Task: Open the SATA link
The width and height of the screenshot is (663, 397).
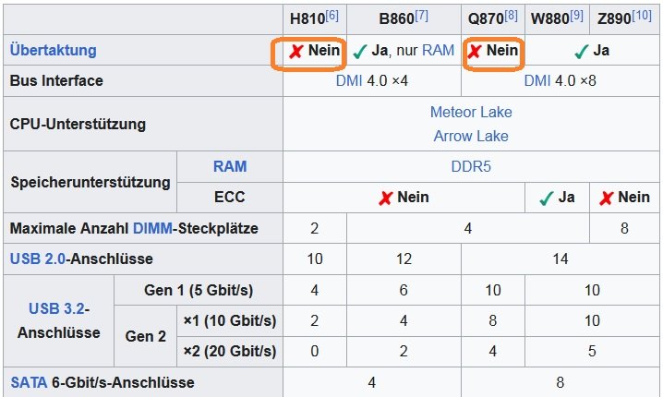Action: (x=29, y=382)
